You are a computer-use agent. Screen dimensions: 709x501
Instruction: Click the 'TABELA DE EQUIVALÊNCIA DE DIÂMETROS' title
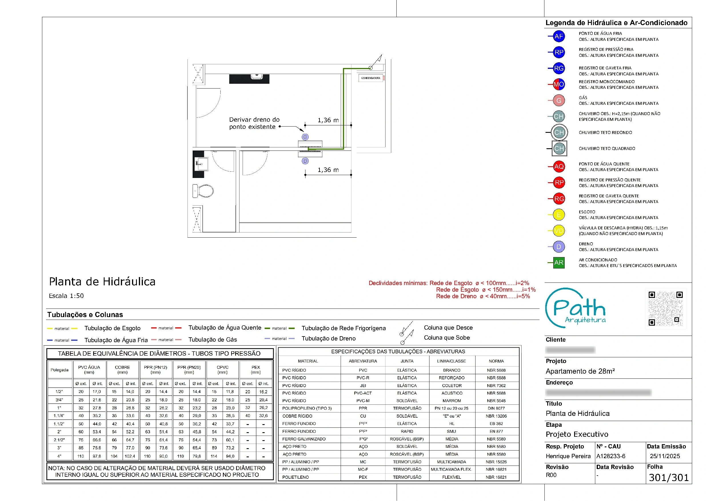[159, 354]
